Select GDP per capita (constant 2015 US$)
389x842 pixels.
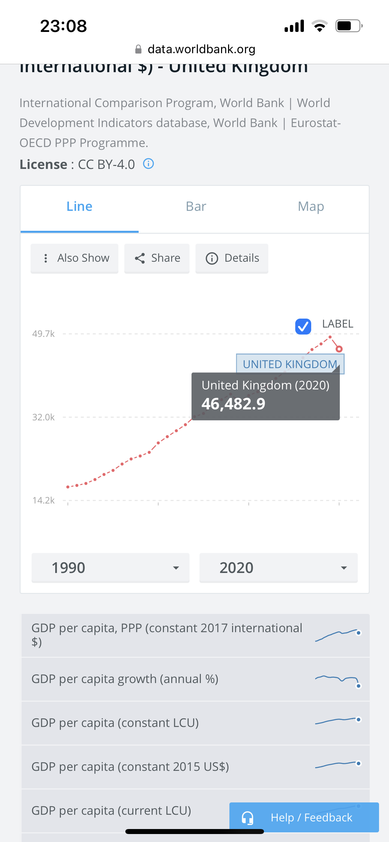click(195, 767)
